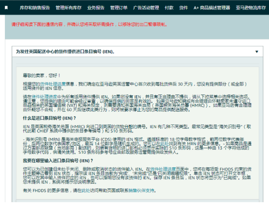Open A+ 商品描述管理器 menu
The width and height of the screenshot is (269, 205).
pos(212,8)
